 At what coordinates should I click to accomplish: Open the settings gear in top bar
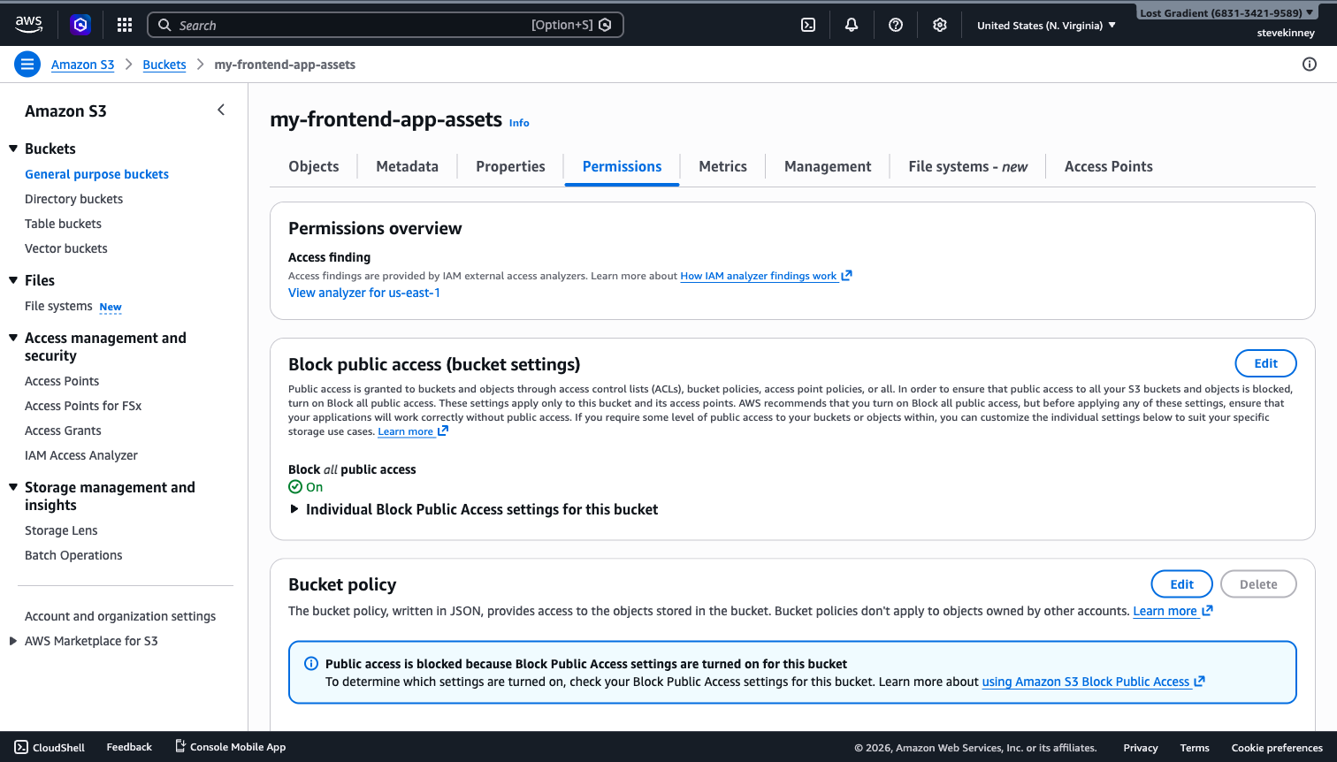tap(940, 25)
